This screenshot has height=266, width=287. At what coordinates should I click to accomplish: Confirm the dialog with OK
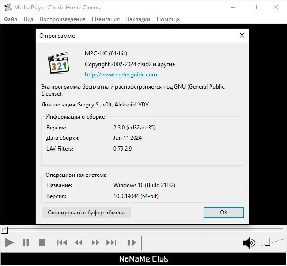click(224, 213)
